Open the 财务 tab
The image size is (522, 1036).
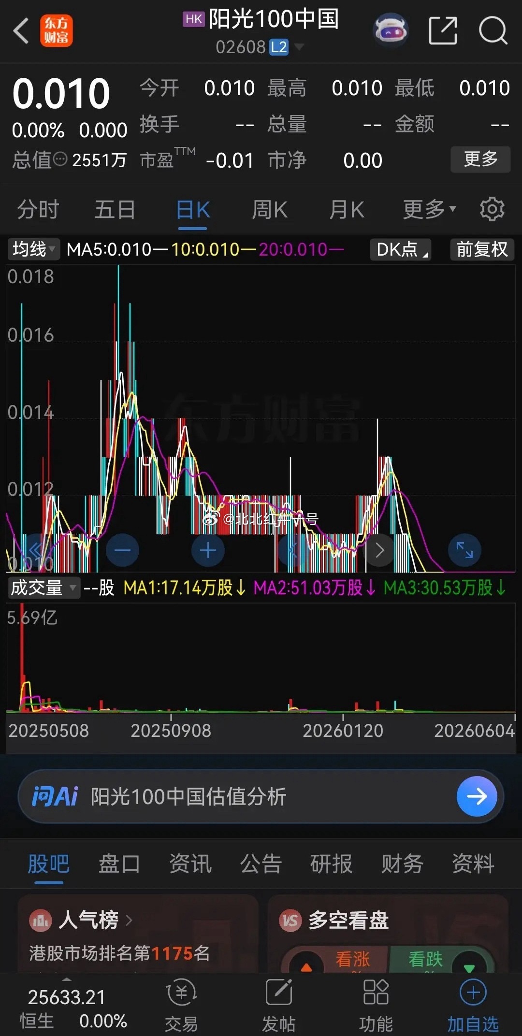click(x=402, y=864)
